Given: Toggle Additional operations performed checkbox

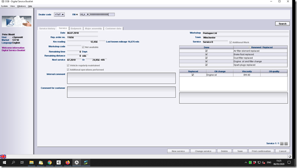Looking at the screenshot, I should pyautogui.click(x=68, y=70).
